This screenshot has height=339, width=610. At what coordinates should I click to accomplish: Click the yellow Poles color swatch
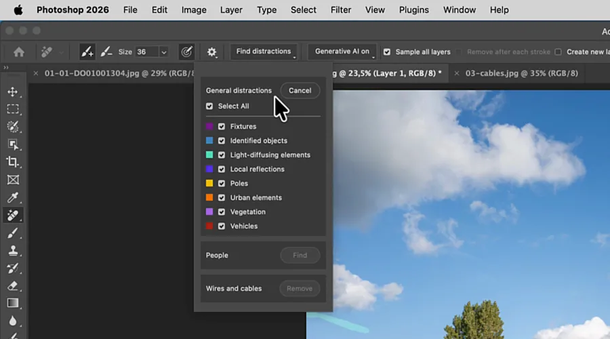tap(209, 183)
